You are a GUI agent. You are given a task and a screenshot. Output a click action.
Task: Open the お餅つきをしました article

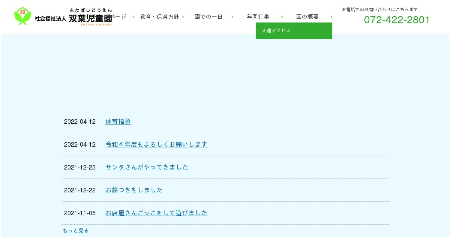[x=134, y=190]
